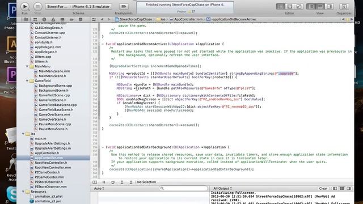
Task: Click the Skype icon in the Dock
Action: coord(11,194)
